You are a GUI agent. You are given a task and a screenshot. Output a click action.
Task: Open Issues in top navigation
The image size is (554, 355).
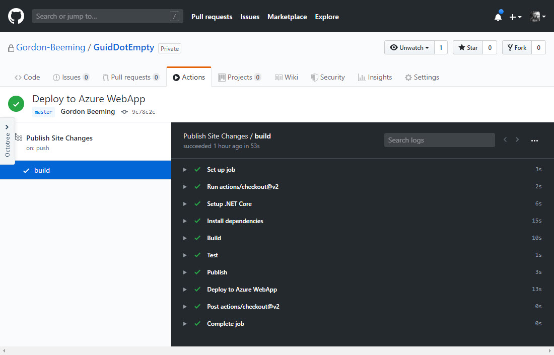(x=250, y=17)
